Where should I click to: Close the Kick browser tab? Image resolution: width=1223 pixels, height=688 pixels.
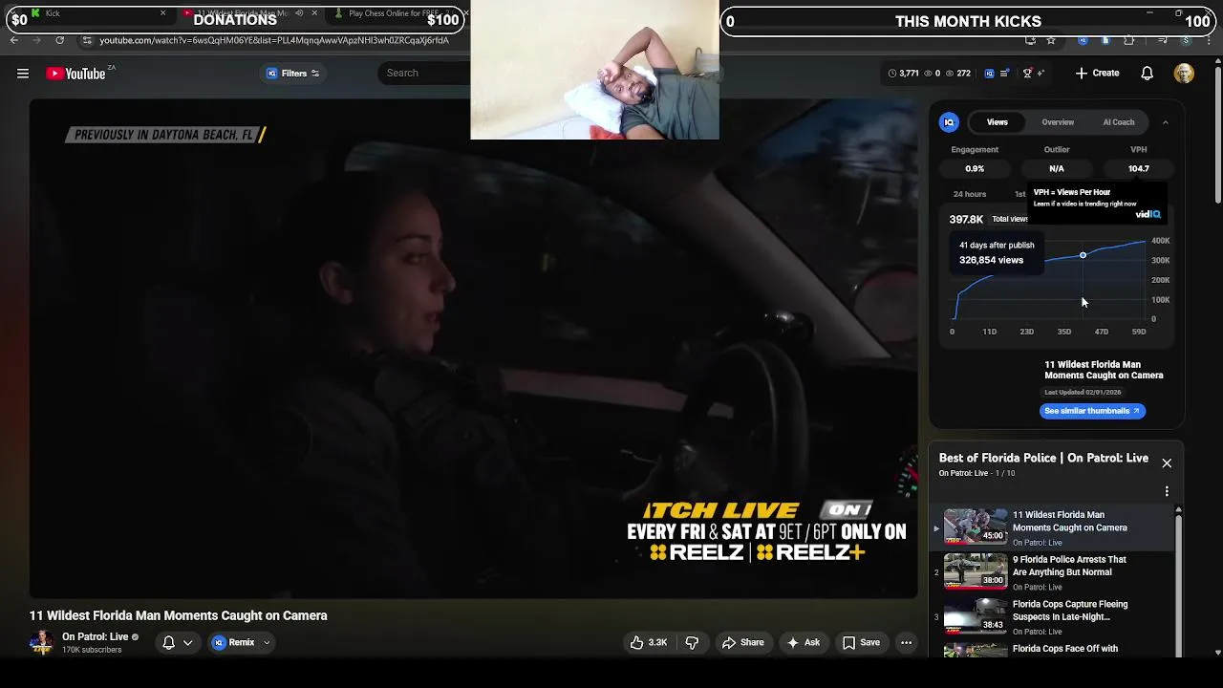pyautogui.click(x=162, y=13)
